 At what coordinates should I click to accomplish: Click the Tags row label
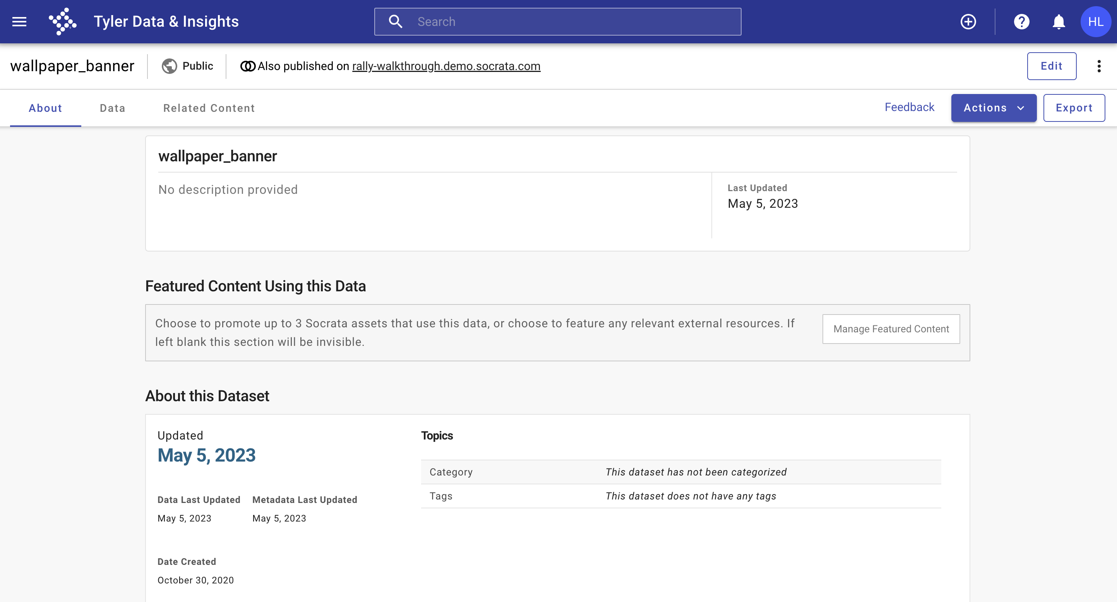point(441,496)
